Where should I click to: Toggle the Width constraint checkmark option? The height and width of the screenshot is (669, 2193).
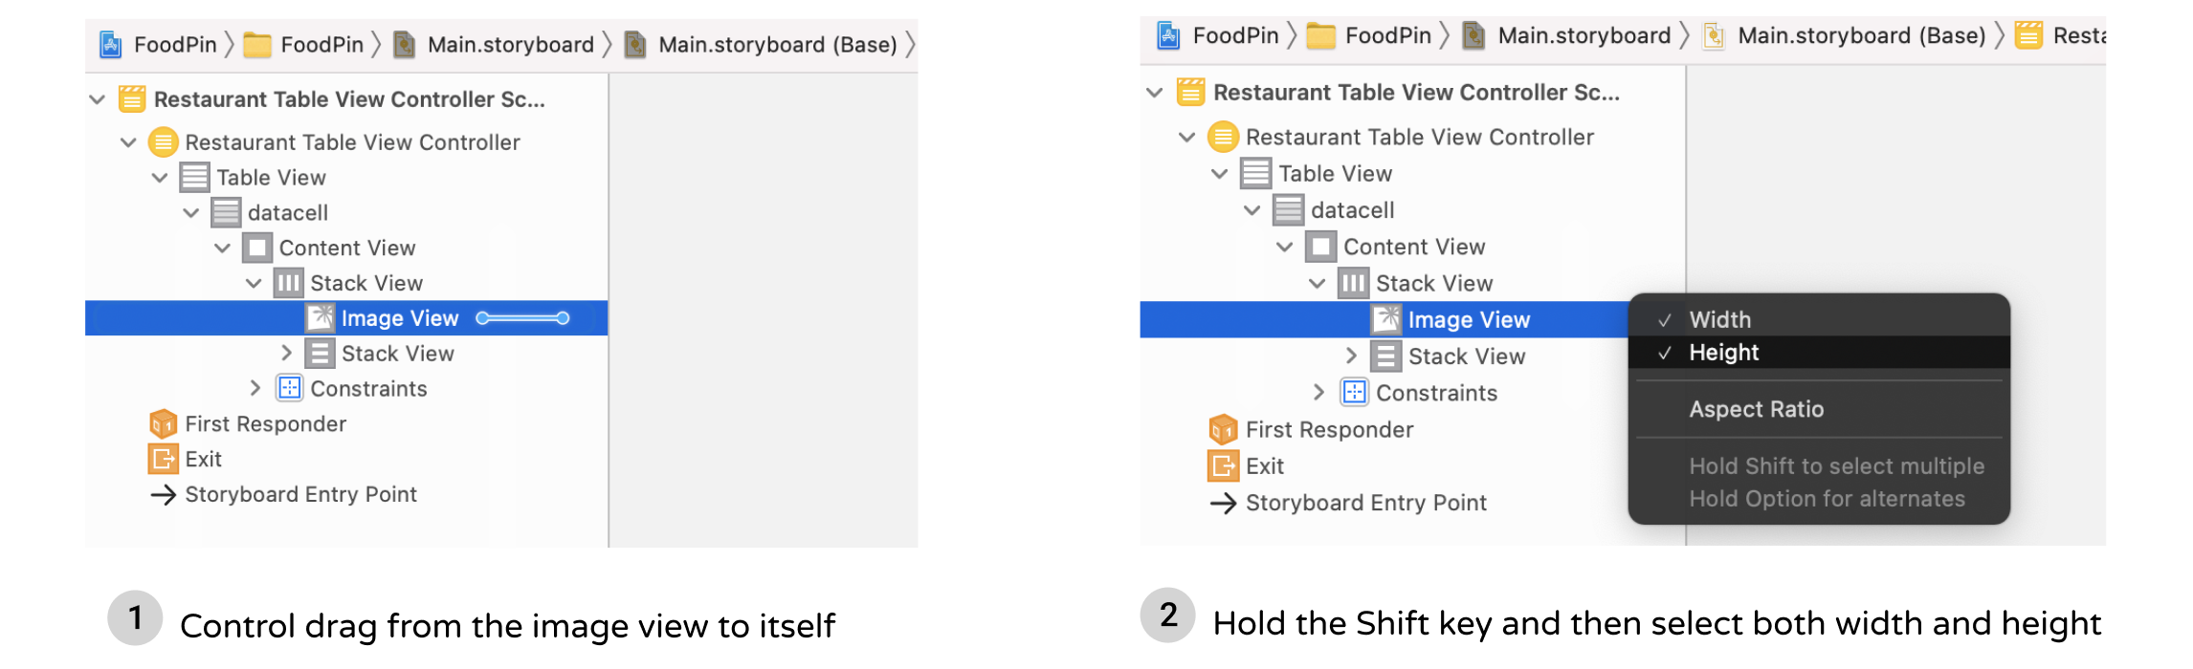[1719, 320]
